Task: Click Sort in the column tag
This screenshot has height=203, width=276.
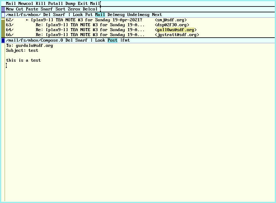Action: [60, 9]
